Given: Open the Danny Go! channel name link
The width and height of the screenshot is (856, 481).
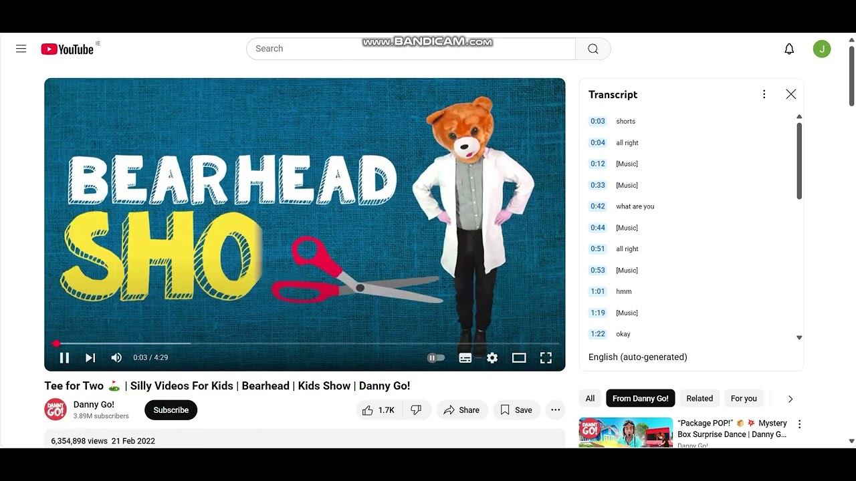Looking at the screenshot, I should (94, 404).
